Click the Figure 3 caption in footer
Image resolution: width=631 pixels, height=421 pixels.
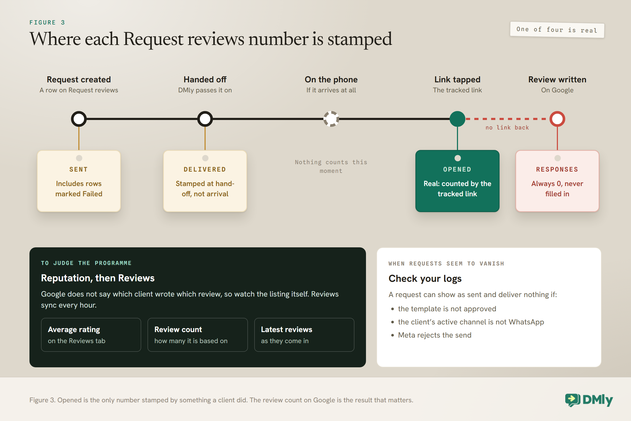[221, 400]
